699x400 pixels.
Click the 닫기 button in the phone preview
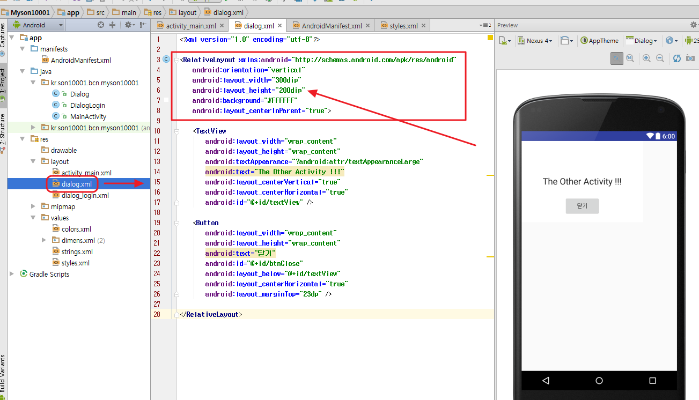(582, 206)
